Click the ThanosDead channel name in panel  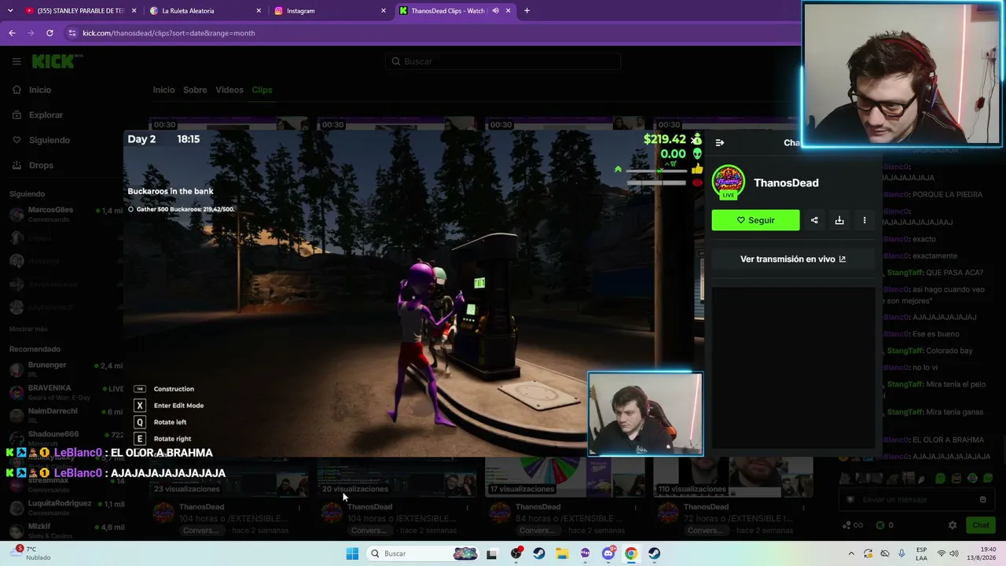786,182
